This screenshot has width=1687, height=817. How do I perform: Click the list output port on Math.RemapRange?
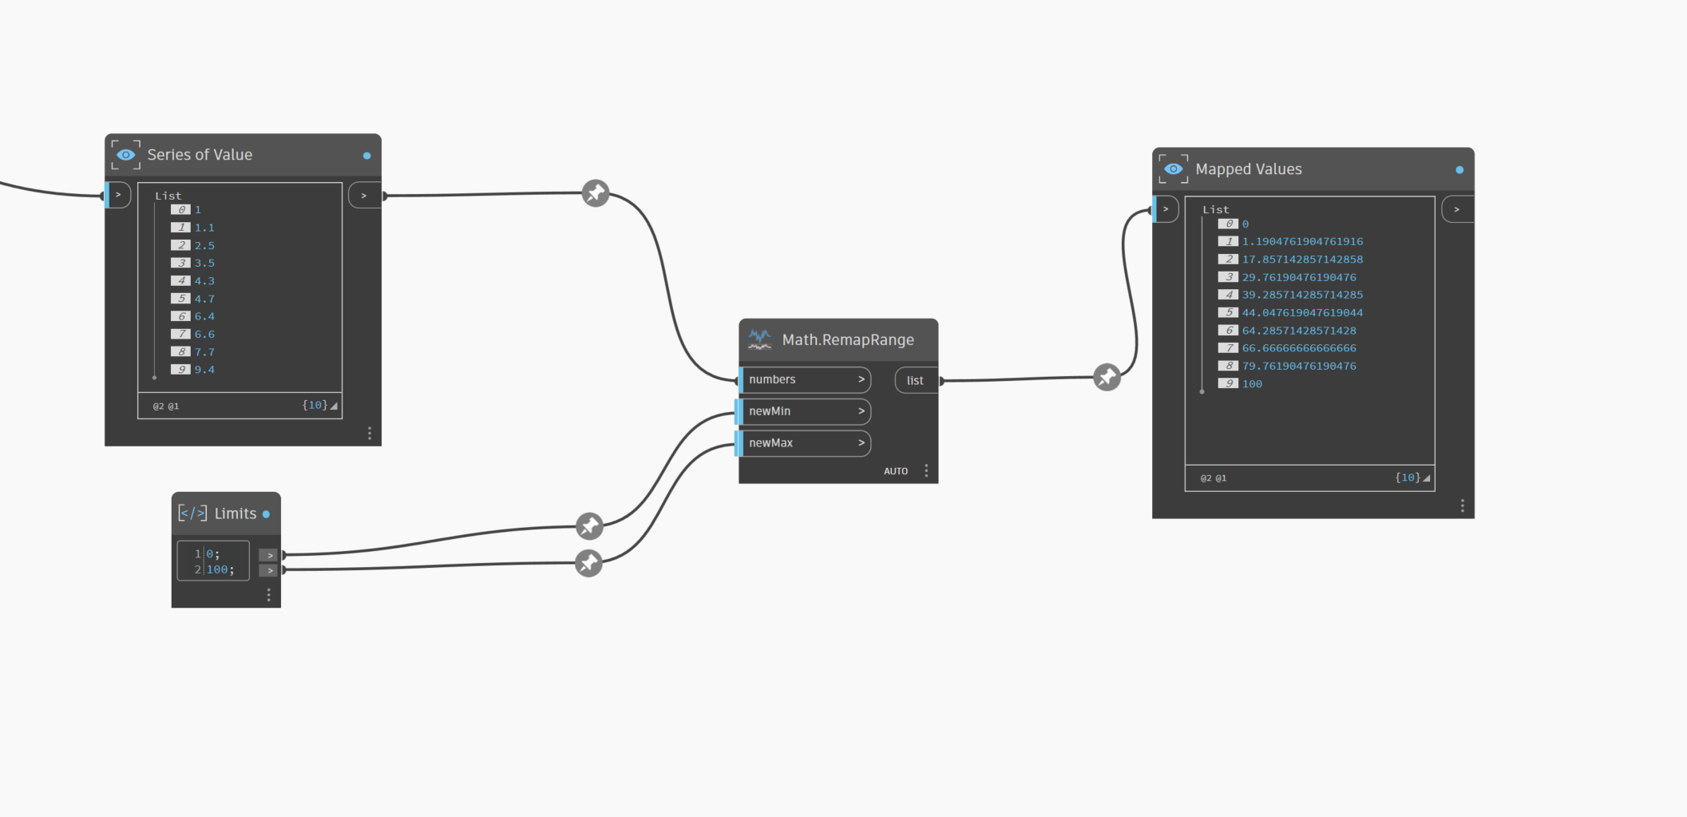pos(915,380)
